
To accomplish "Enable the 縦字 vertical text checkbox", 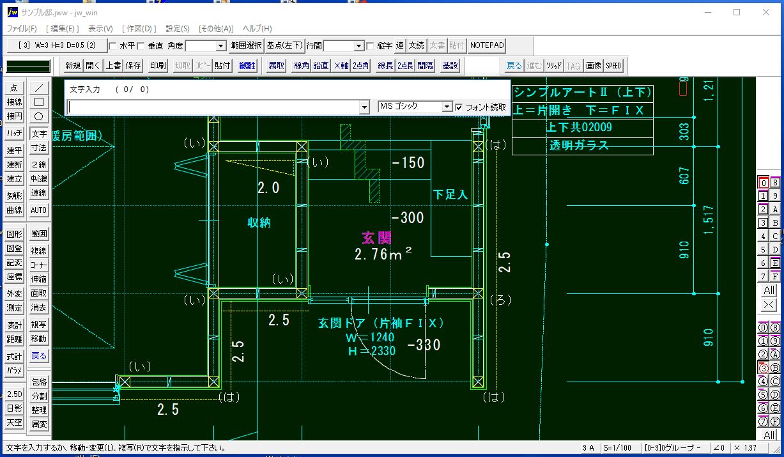I will click(371, 46).
